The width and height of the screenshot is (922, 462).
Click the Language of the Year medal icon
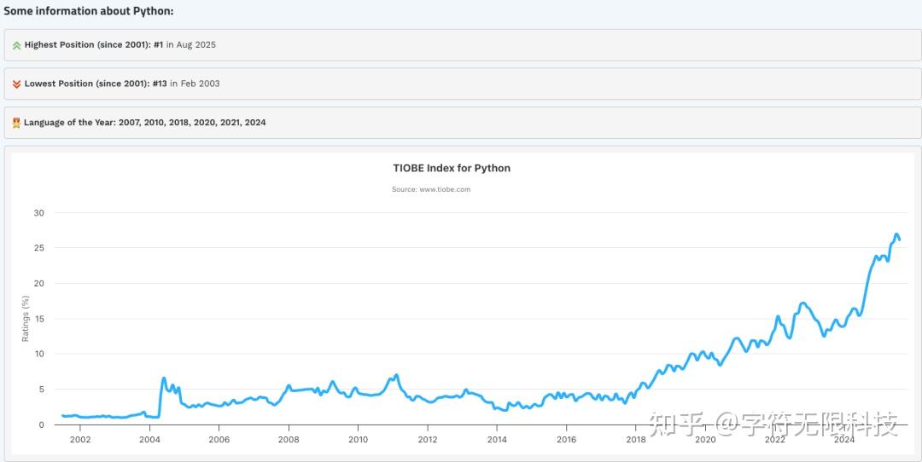point(16,123)
